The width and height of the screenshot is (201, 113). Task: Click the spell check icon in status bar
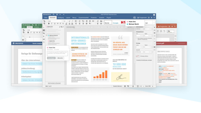[x=128, y=86]
